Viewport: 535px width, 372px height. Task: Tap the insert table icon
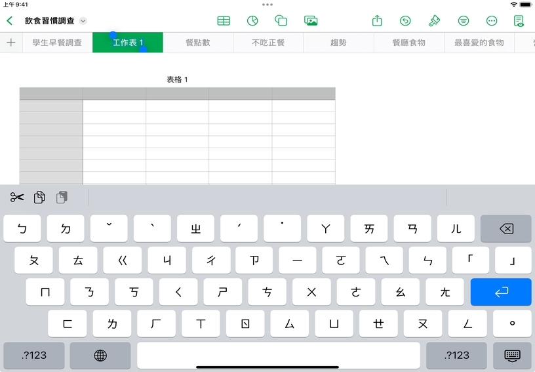click(224, 21)
